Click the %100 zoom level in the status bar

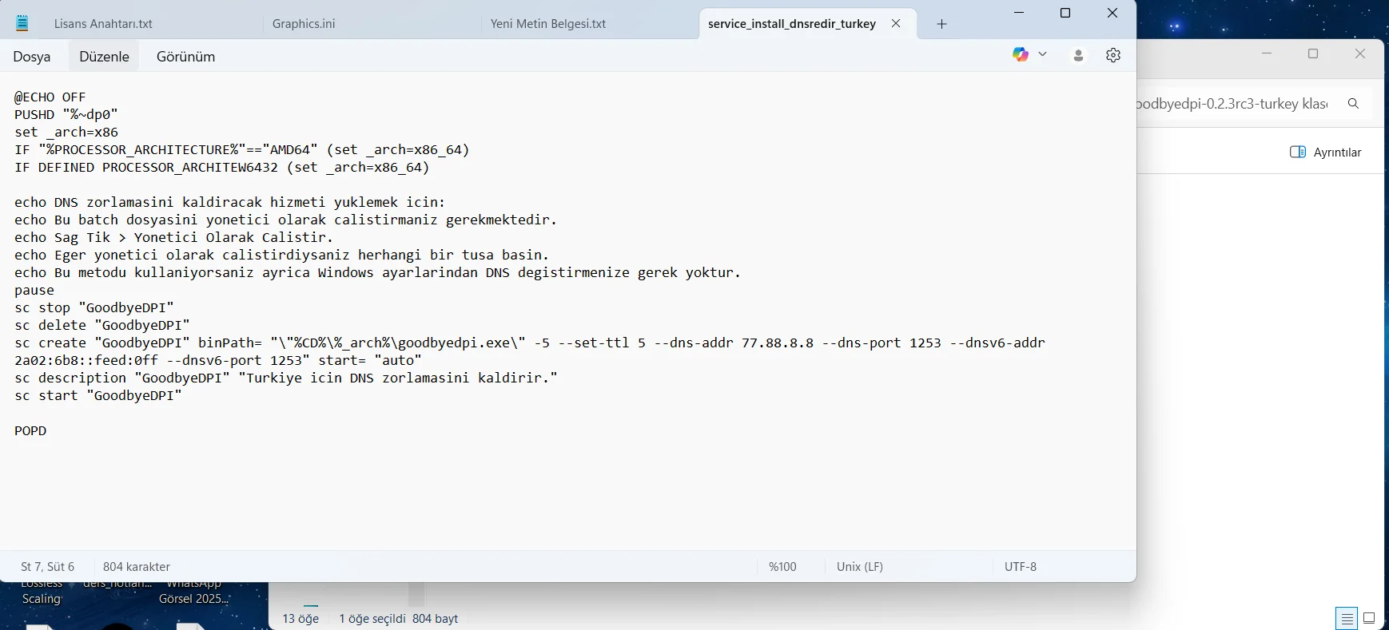tap(782, 567)
